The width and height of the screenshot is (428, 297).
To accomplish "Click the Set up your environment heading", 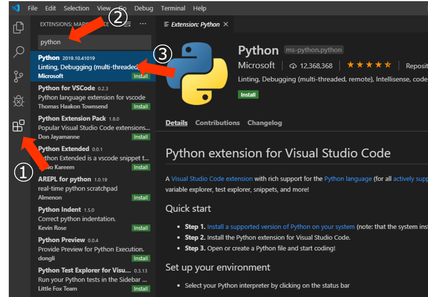I will [x=218, y=268].
